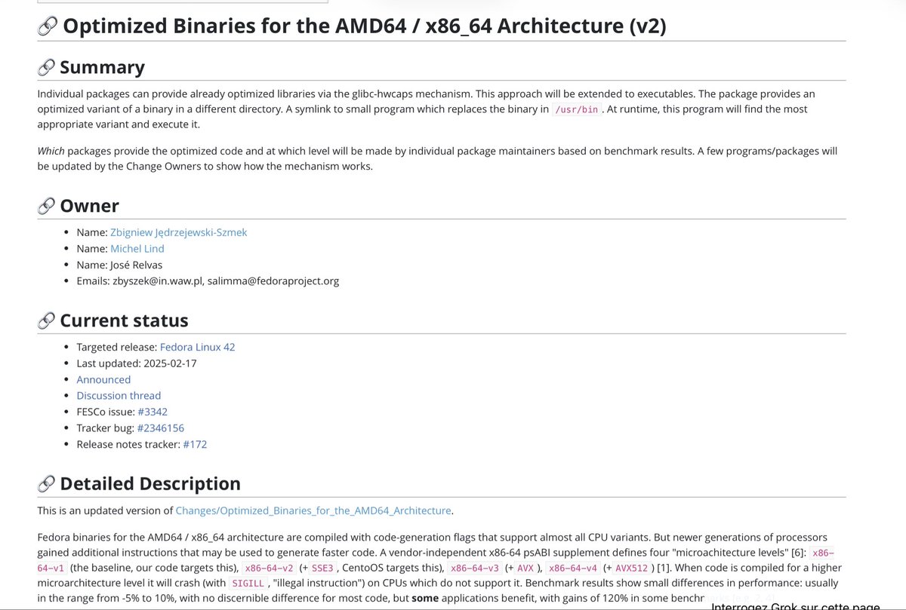The width and height of the screenshot is (906, 610).
Task: Open Changes/Optimized_Binaries_for_the_AMD64_Architecture link
Action: [313, 510]
